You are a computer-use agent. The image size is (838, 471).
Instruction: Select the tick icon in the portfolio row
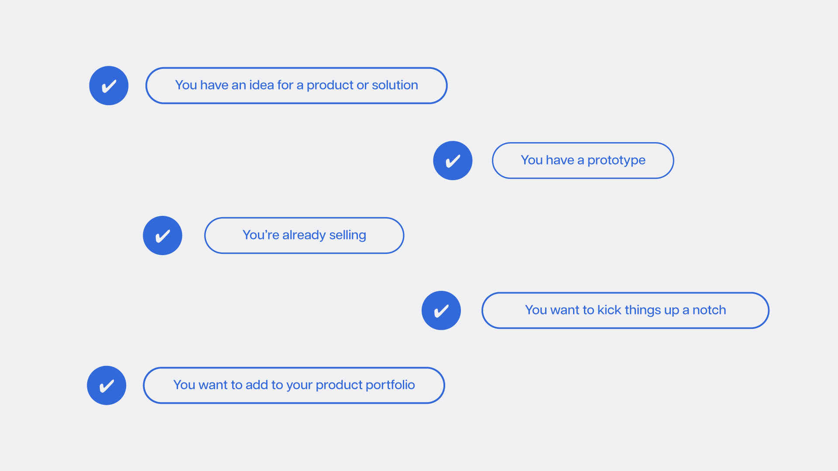point(106,386)
